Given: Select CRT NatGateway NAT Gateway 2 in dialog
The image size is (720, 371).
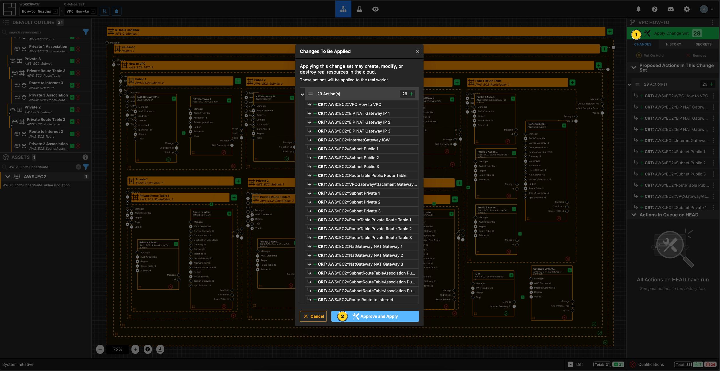Looking at the screenshot, I should 362,255.
